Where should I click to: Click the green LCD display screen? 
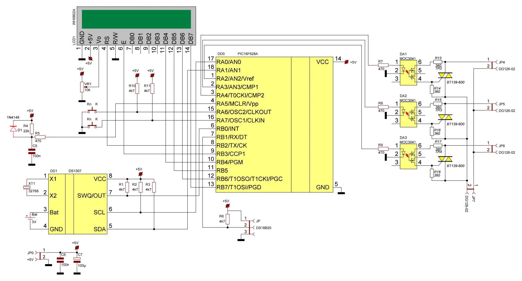[136, 19]
